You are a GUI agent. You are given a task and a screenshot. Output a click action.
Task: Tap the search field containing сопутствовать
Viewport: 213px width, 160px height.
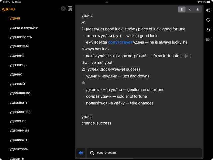point(146,153)
